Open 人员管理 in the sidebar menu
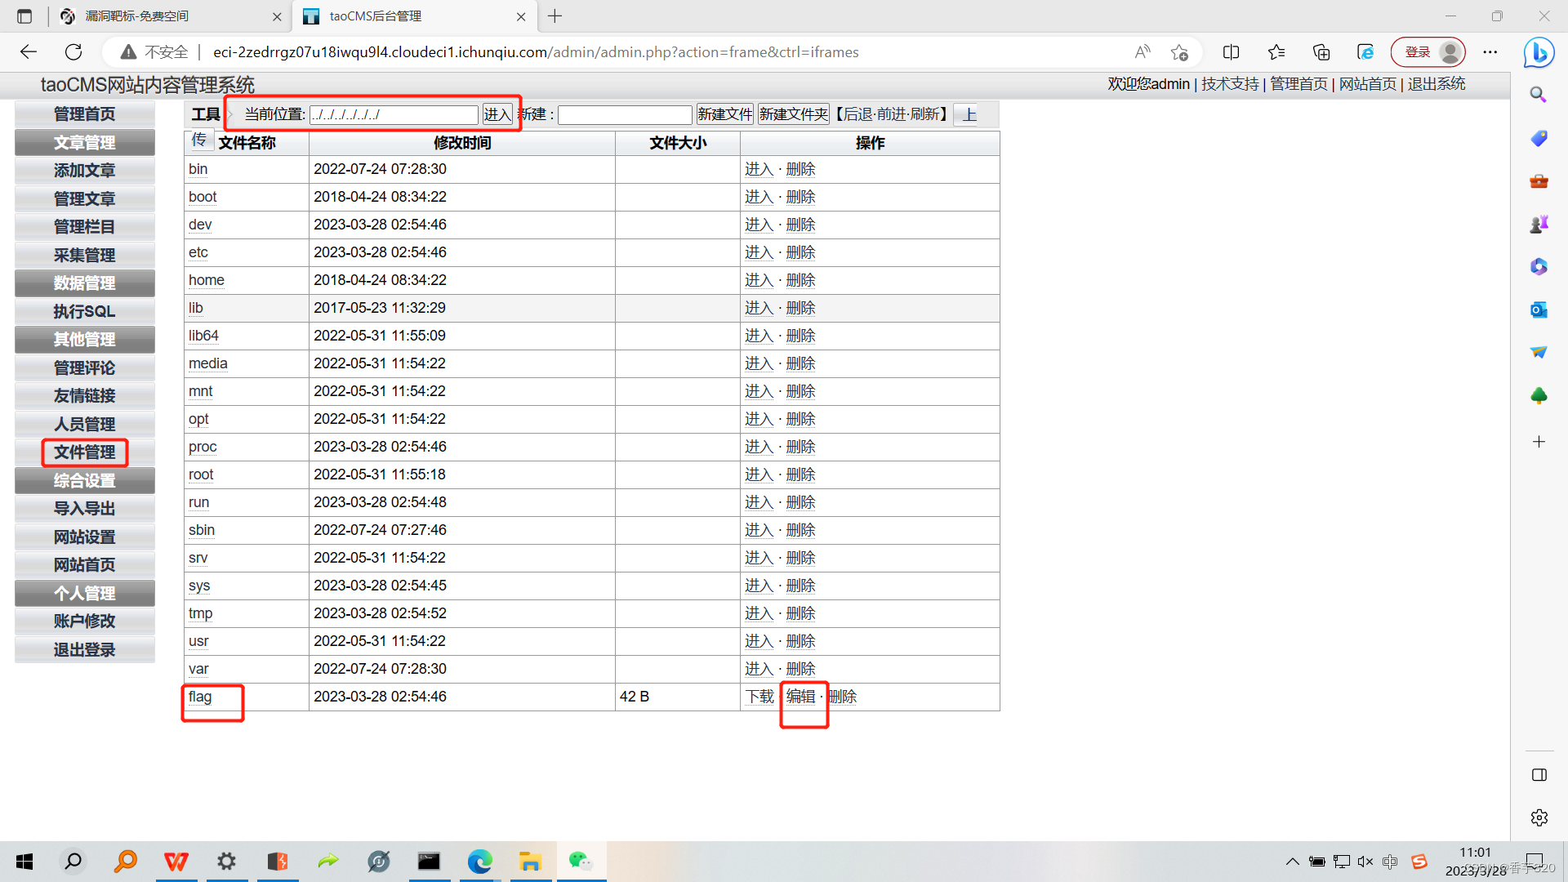Image resolution: width=1568 pixels, height=882 pixels. 84,424
